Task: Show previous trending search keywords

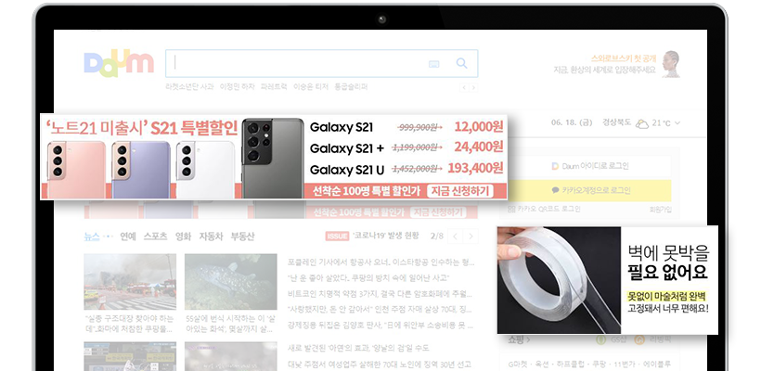Action: [x=464, y=87]
